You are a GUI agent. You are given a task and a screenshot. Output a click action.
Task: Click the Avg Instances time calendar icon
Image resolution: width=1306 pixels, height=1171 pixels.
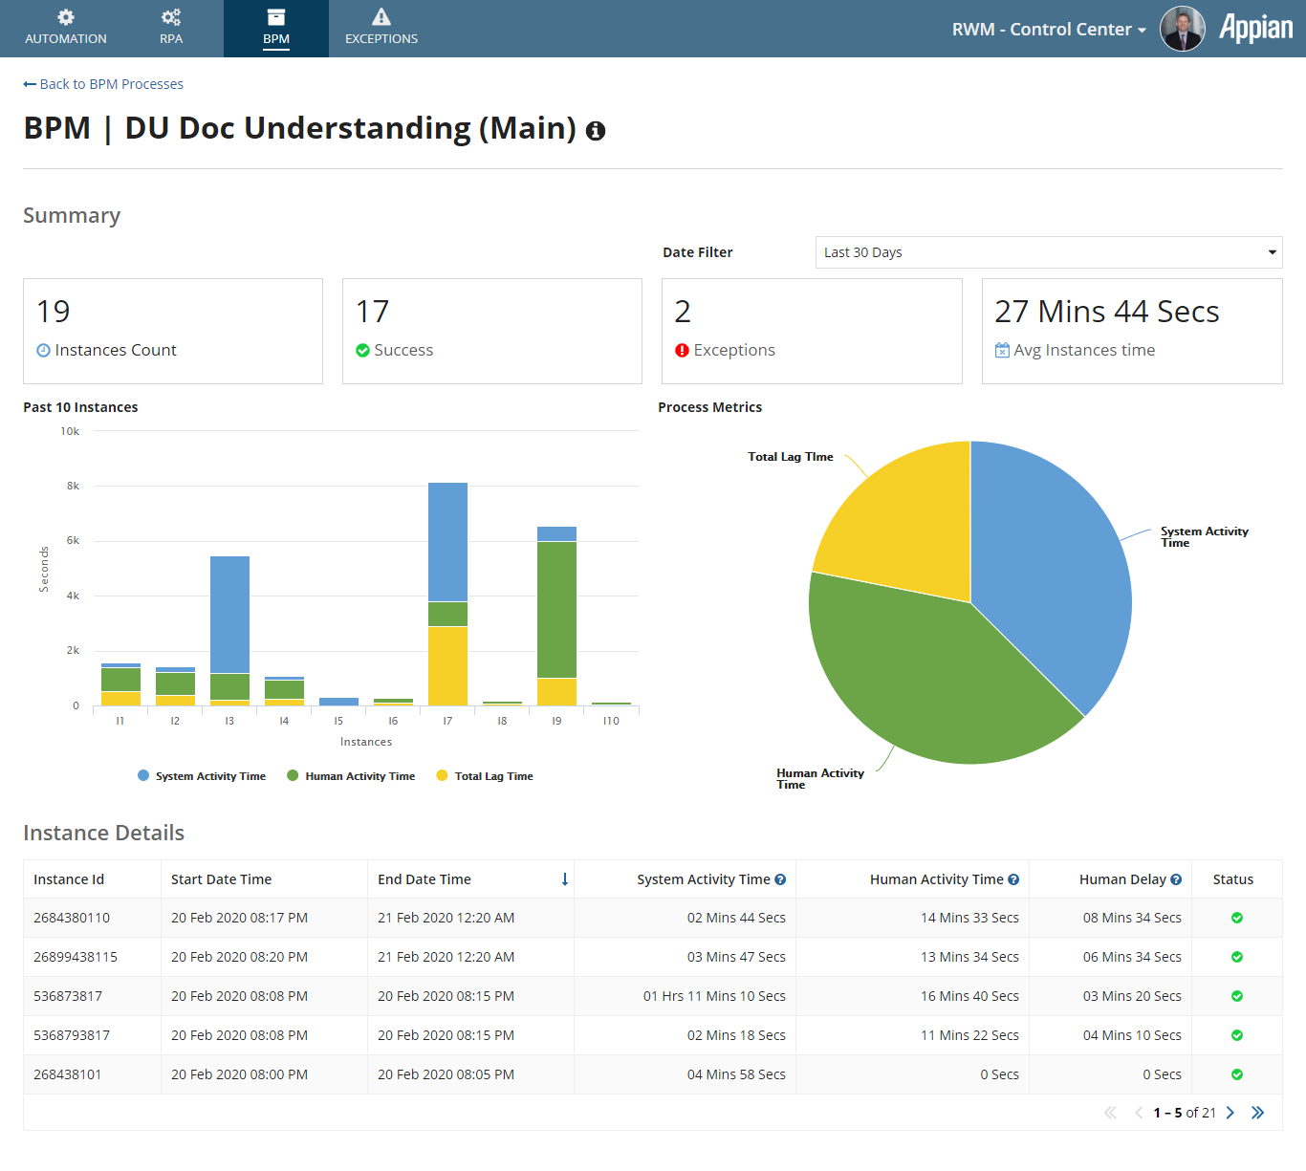tap(1002, 351)
